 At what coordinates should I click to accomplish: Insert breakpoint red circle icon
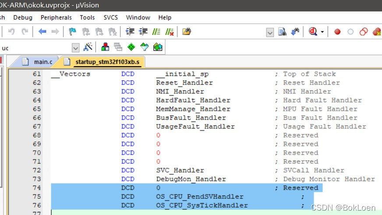coord(337,32)
